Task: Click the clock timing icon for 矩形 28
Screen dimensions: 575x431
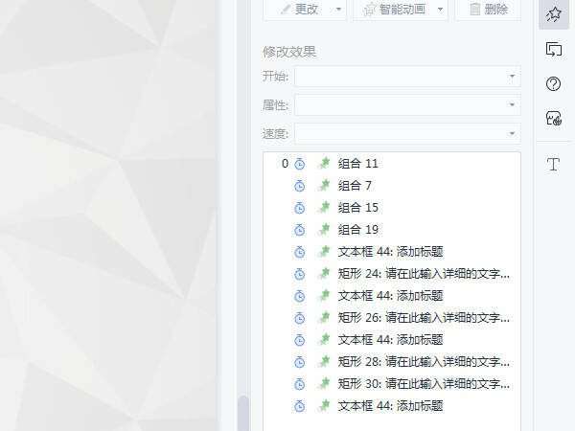Action: coord(300,362)
